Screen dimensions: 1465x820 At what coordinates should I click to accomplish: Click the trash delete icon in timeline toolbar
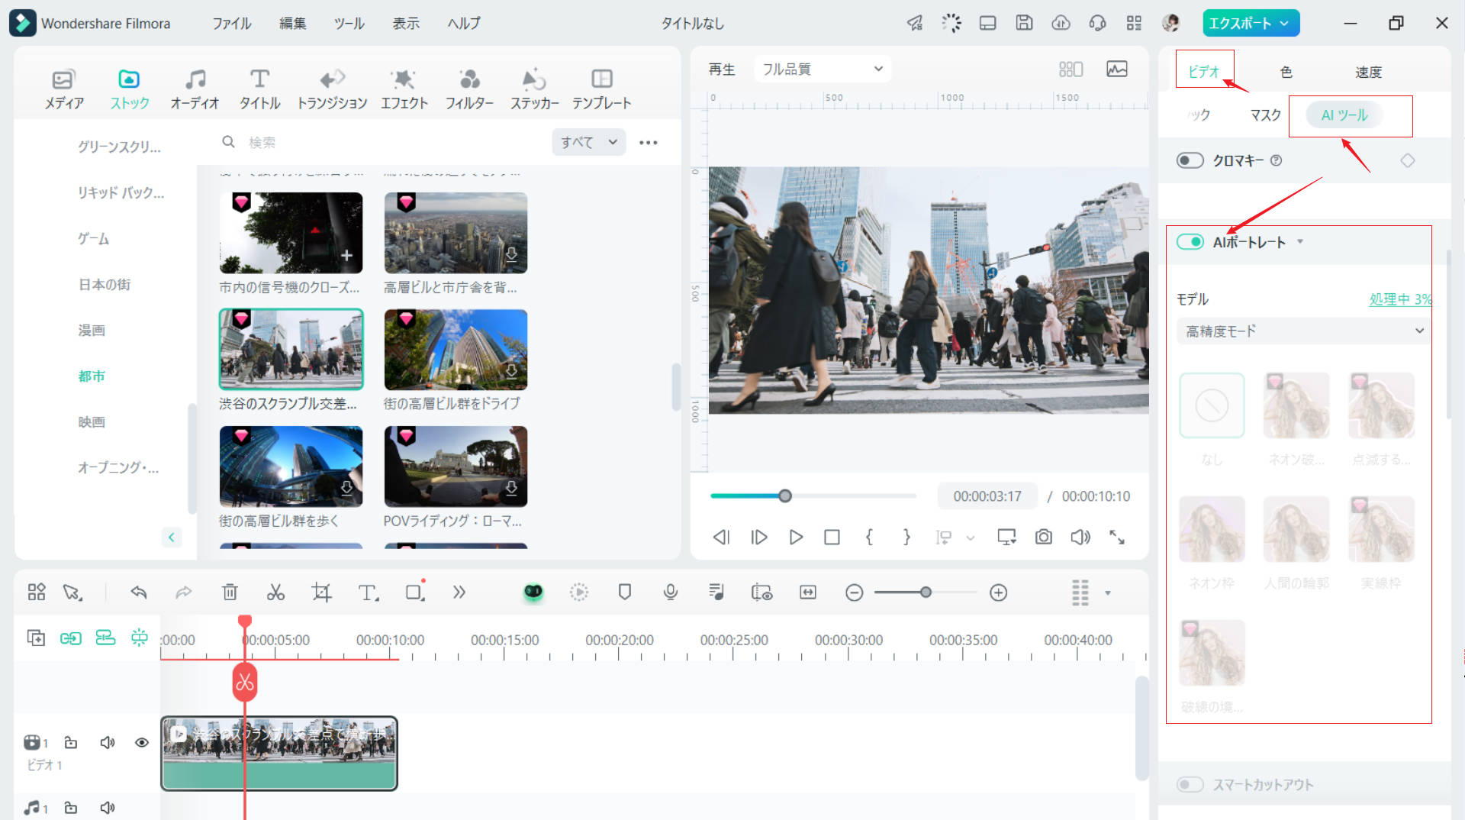[x=230, y=592]
